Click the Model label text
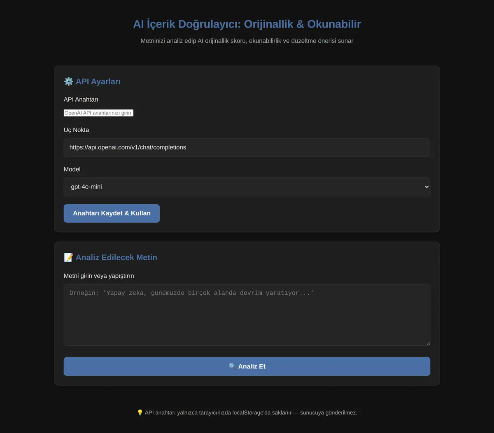This screenshot has width=494, height=433. click(72, 169)
